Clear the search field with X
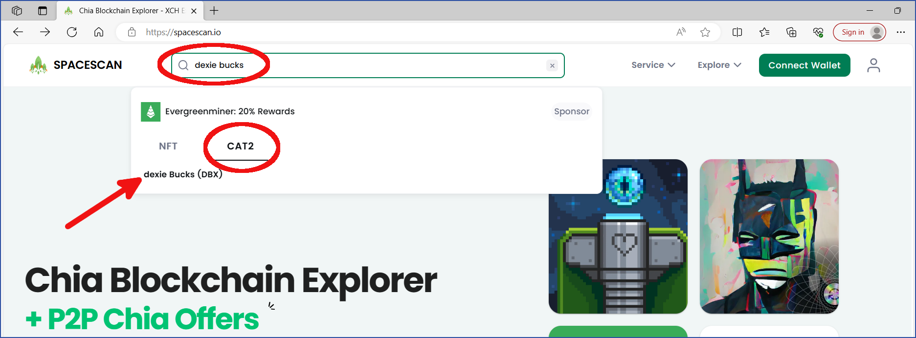 552,65
